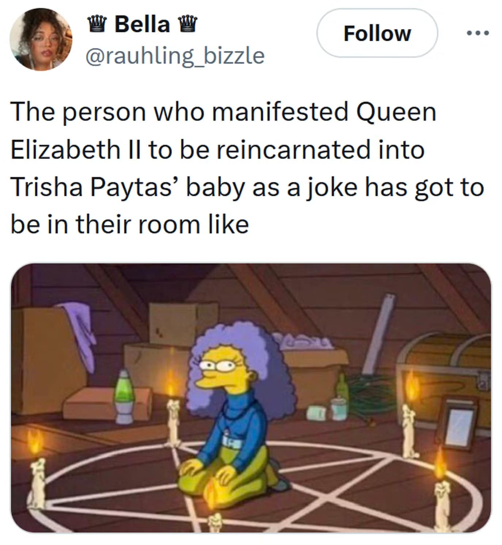
Task: Open the @rauhling_bizzle handle link
Action: 174,56
